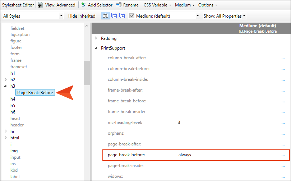This screenshot has width=291, height=181.
Task: Click the page-break-before value field 'always'
Action: pos(185,155)
